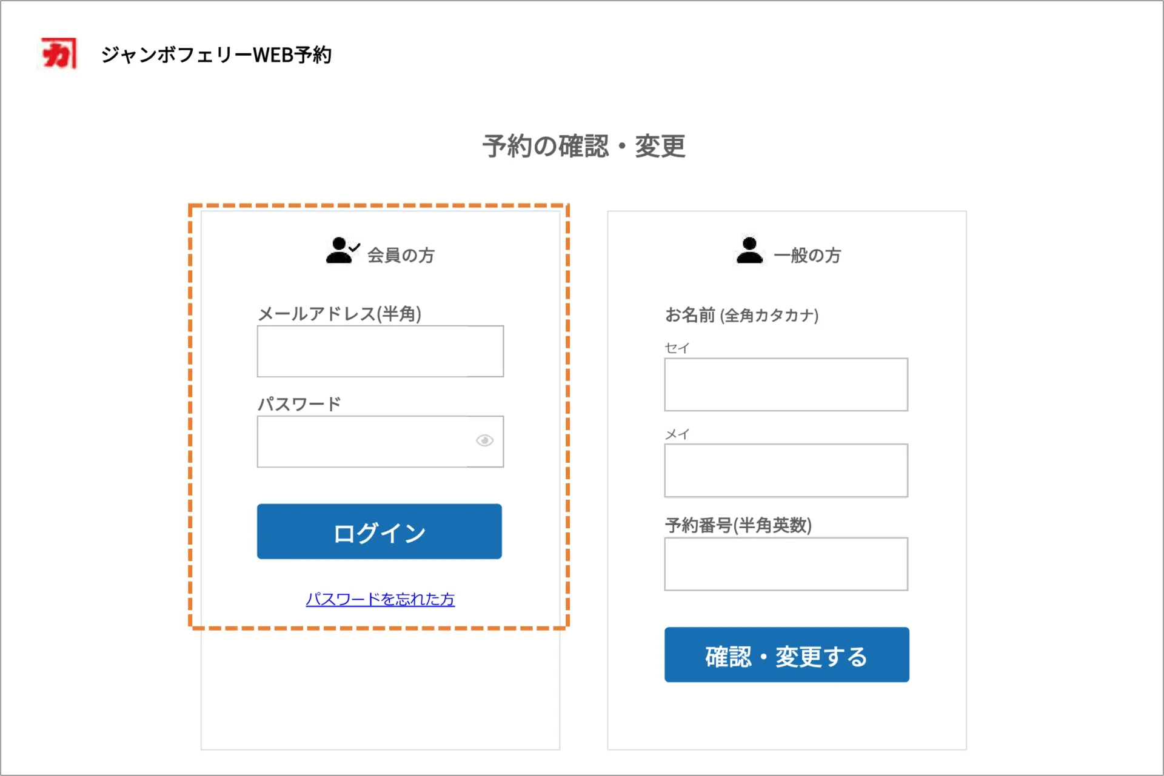Click the red Jumbo Ferry logo
The image size is (1164, 776).
point(59,53)
